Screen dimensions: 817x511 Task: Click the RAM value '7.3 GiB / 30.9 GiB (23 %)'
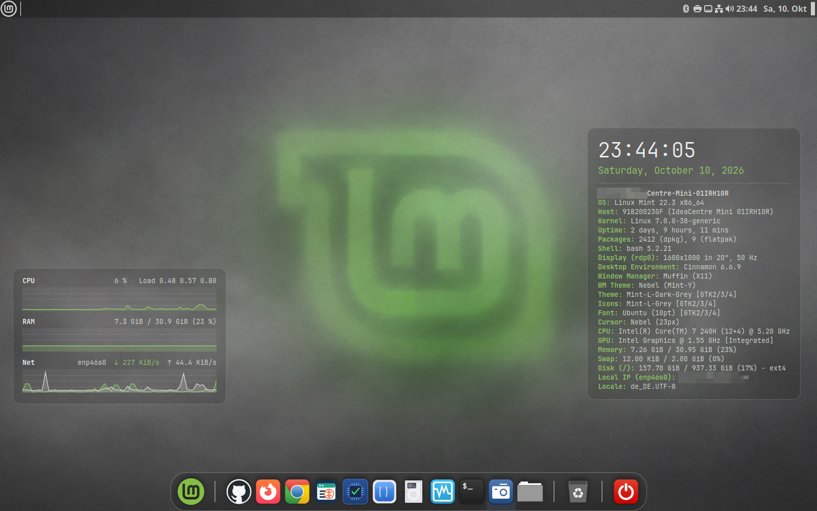tap(165, 322)
